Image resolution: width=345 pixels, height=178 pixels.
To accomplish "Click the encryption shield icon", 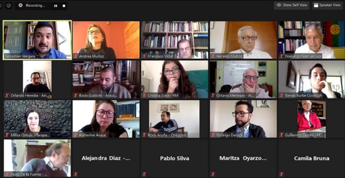I will 8,5.
